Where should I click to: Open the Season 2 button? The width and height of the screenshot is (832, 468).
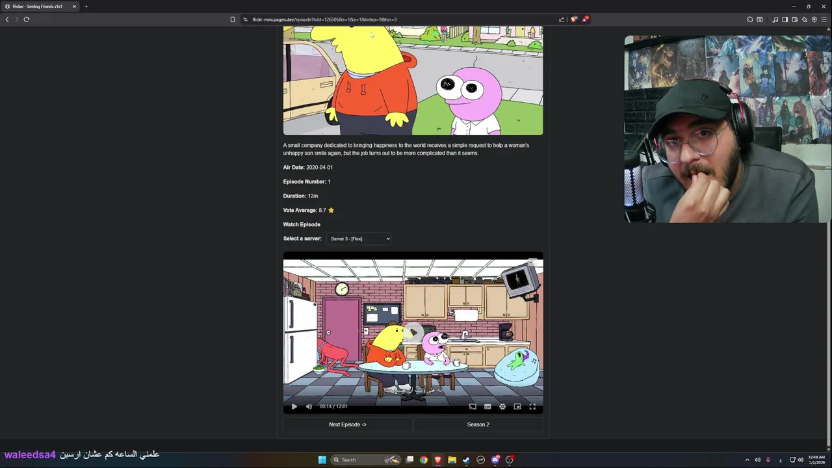click(x=478, y=424)
